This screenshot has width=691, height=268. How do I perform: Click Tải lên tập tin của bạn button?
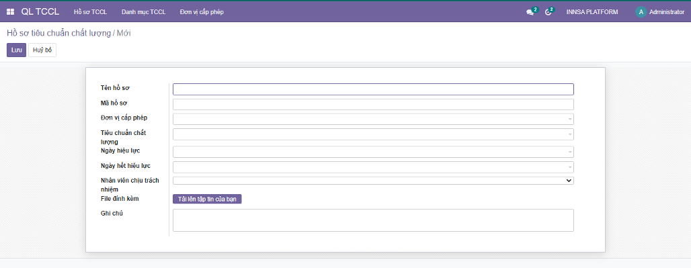click(207, 199)
